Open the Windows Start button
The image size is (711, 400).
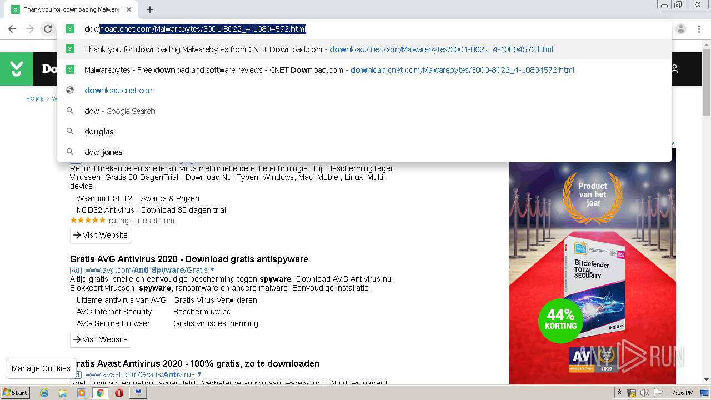[x=16, y=392]
